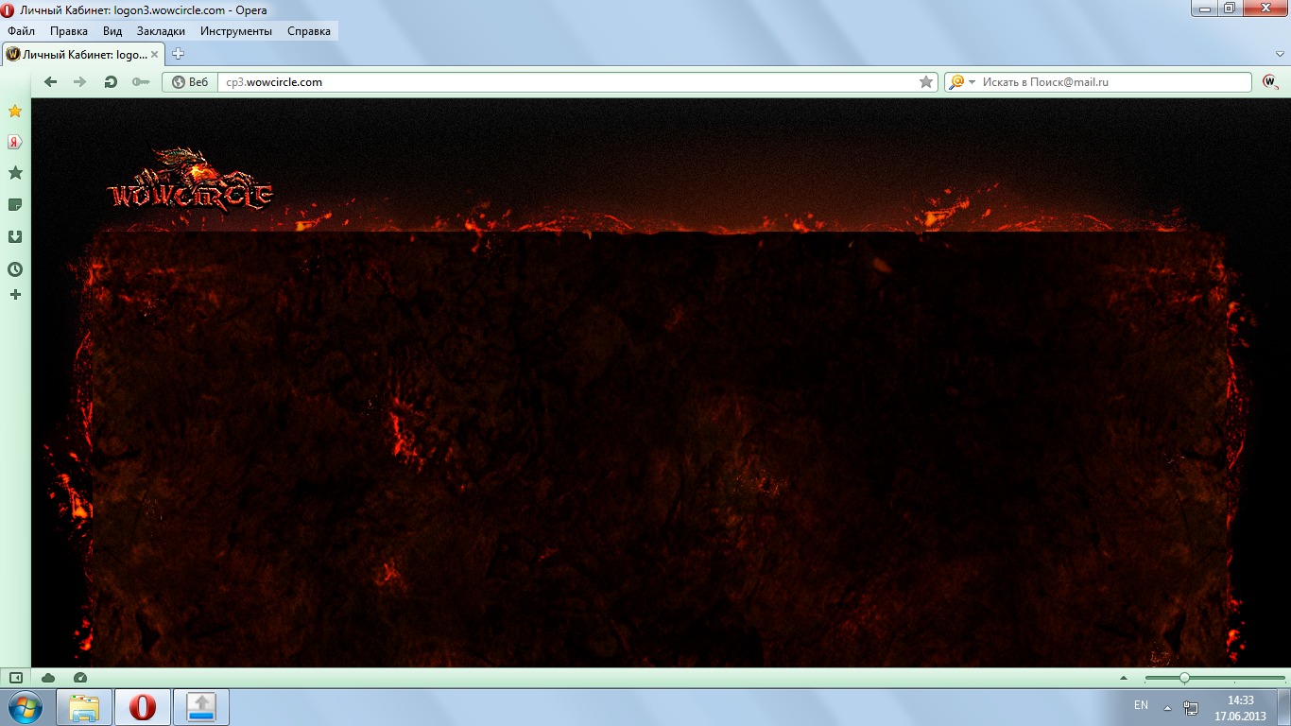Click the WoW extension icon by the search field
Viewport: 1291px width, 726px height.
click(x=1270, y=82)
